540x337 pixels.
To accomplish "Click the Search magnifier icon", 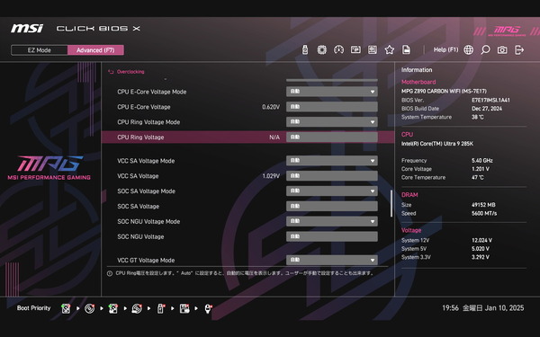I will coord(485,49).
